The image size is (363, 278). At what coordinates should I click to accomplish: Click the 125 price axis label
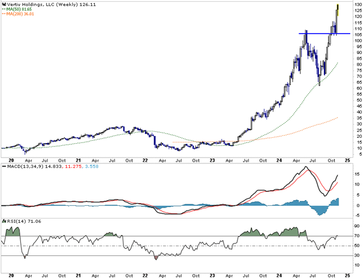tap(358, 10)
